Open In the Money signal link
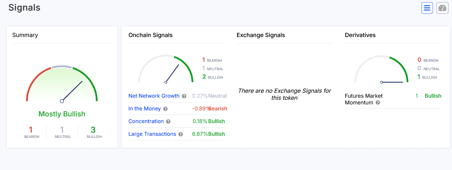This screenshot has height=170, width=452. (144, 109)
